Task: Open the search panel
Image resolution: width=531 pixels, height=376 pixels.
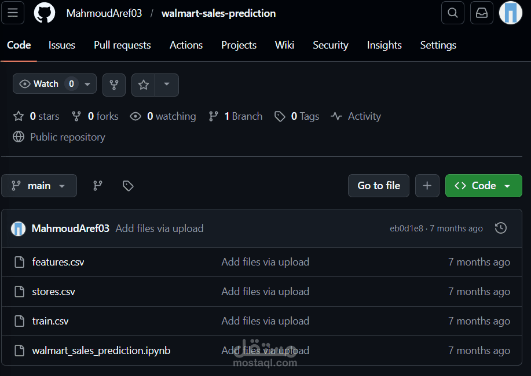Action: [452, 13]
